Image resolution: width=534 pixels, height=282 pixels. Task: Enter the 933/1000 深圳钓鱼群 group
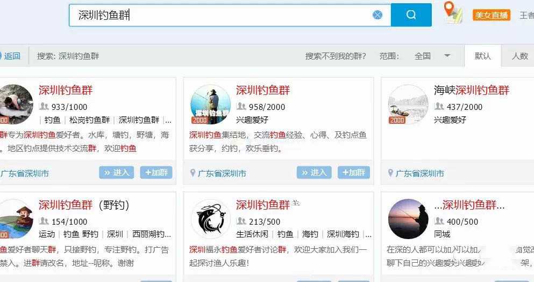pos(116,172)
